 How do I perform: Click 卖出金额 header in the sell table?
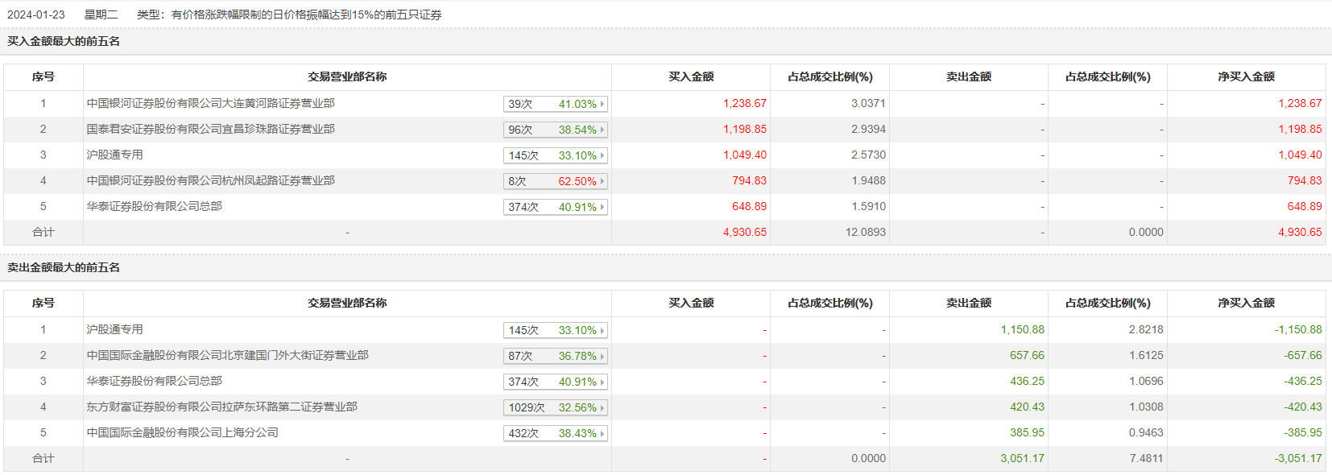pos(969,303)
